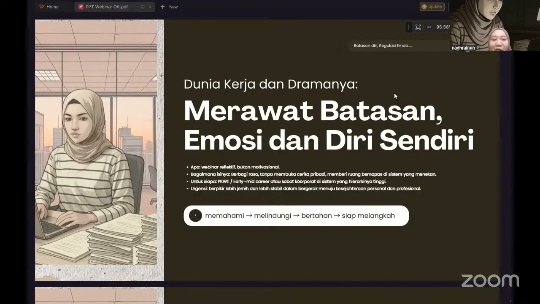Click the bullet starting 'Untuk siapa: PKWT'
This screenshot has height=304, width=540.
(x=288, y=181)
